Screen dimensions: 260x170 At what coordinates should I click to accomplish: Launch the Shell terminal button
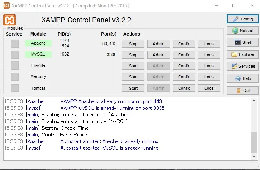pos(242,42)
